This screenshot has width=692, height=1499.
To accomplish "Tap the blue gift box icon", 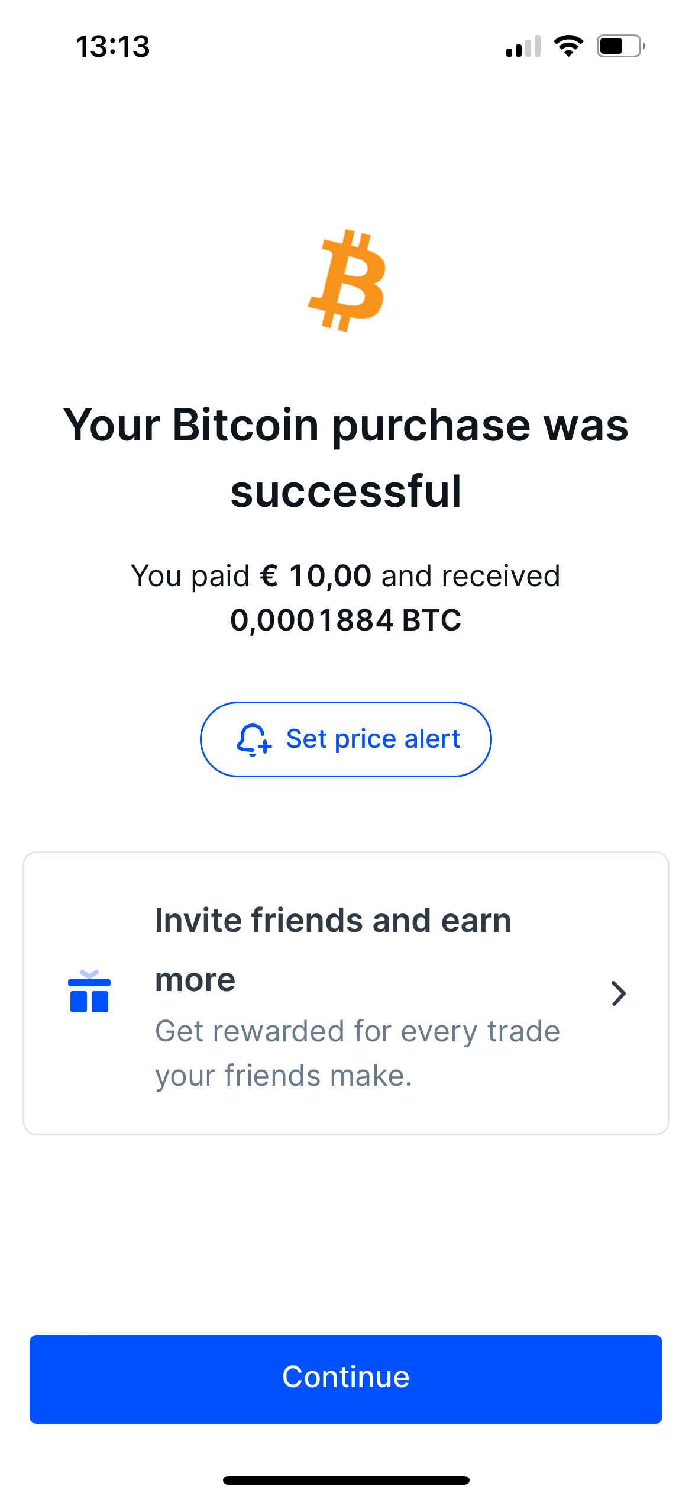I will (x=89, y=992).
